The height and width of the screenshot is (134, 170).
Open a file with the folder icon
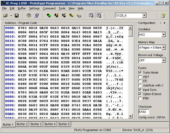(6, 16)
